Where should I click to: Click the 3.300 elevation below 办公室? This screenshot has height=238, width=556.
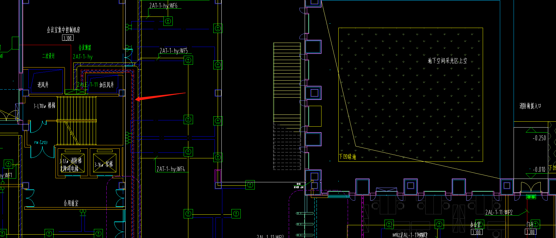click(476, 232)
